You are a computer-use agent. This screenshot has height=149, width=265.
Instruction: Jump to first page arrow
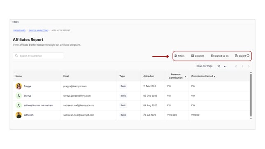tap(236, 66)
